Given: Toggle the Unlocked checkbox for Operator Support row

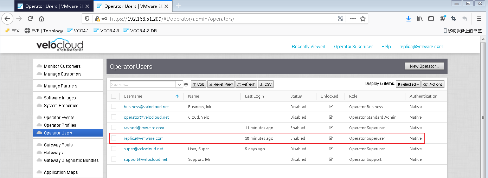Looking at the screenshot, I should tap(330, 159).
